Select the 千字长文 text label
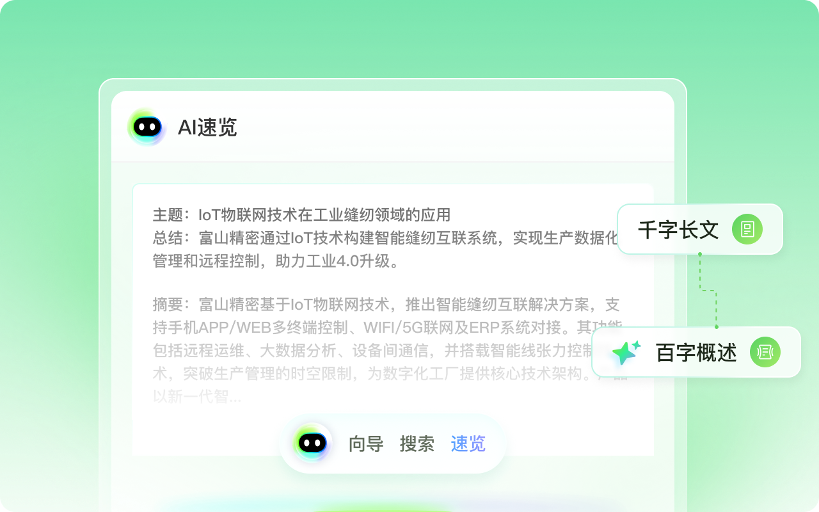This screenshot has height=512, width=819. point(678,230)
